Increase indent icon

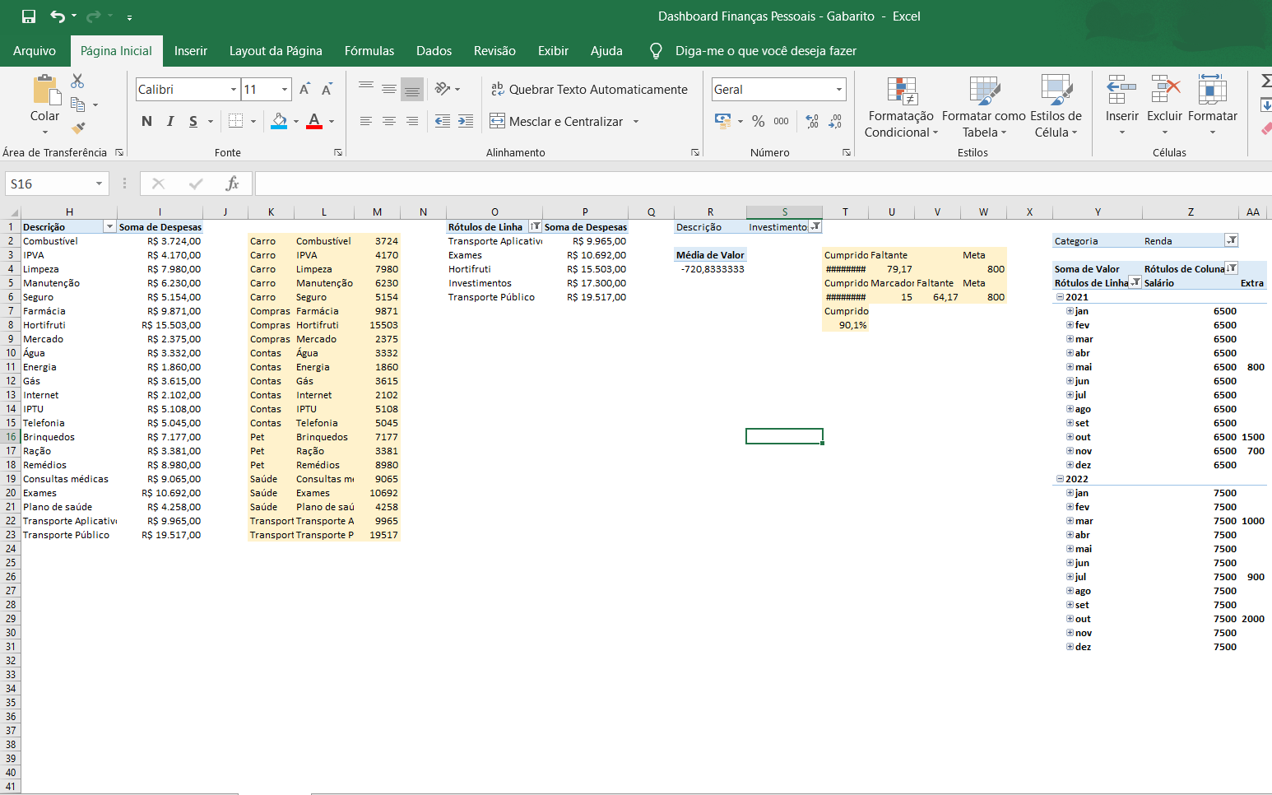pyautogui.click(x=466, y=121)
